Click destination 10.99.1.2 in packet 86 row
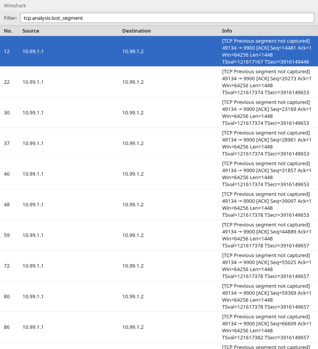The width and height of the screenshot is (318, 349). click(133, 327)
